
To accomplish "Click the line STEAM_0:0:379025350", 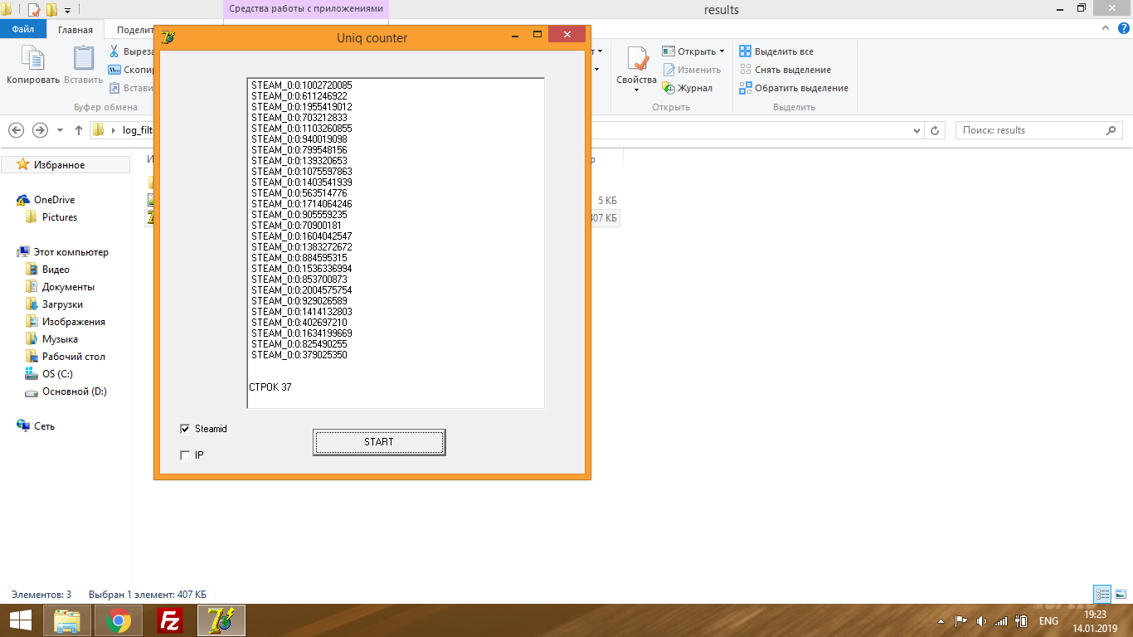I will [x=299, y=355].
